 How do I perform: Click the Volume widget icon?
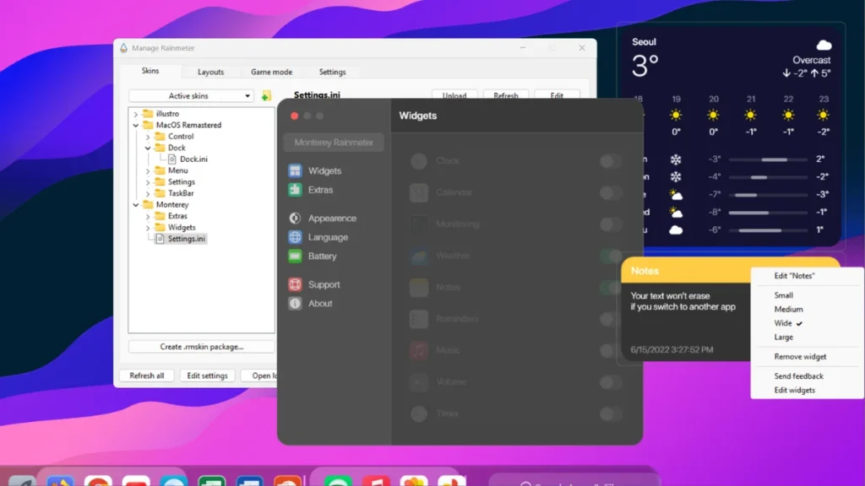click(419, 382)
